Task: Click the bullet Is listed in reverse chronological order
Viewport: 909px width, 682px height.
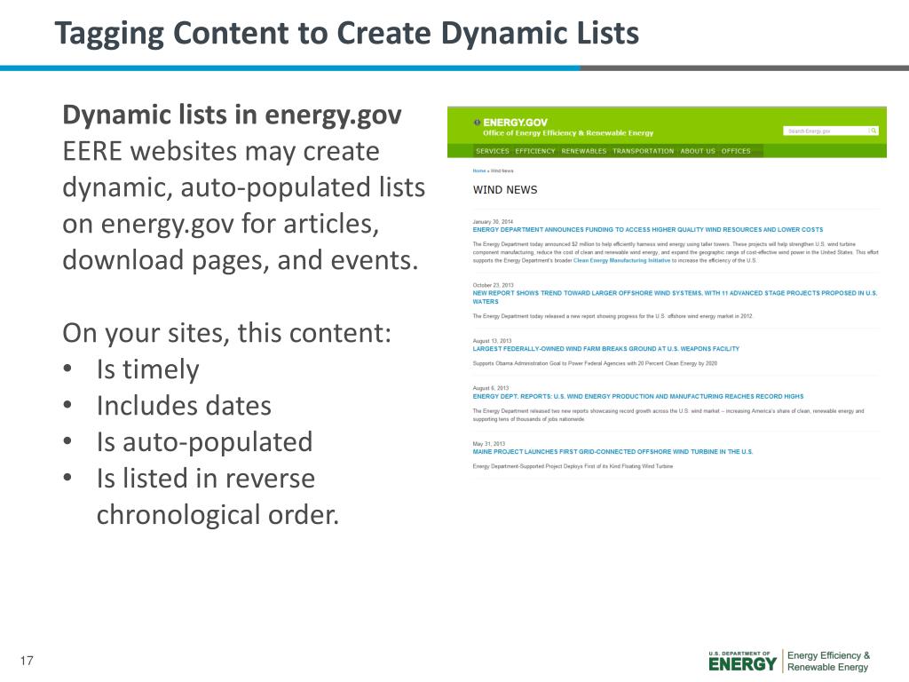Action: coord(217,496)
